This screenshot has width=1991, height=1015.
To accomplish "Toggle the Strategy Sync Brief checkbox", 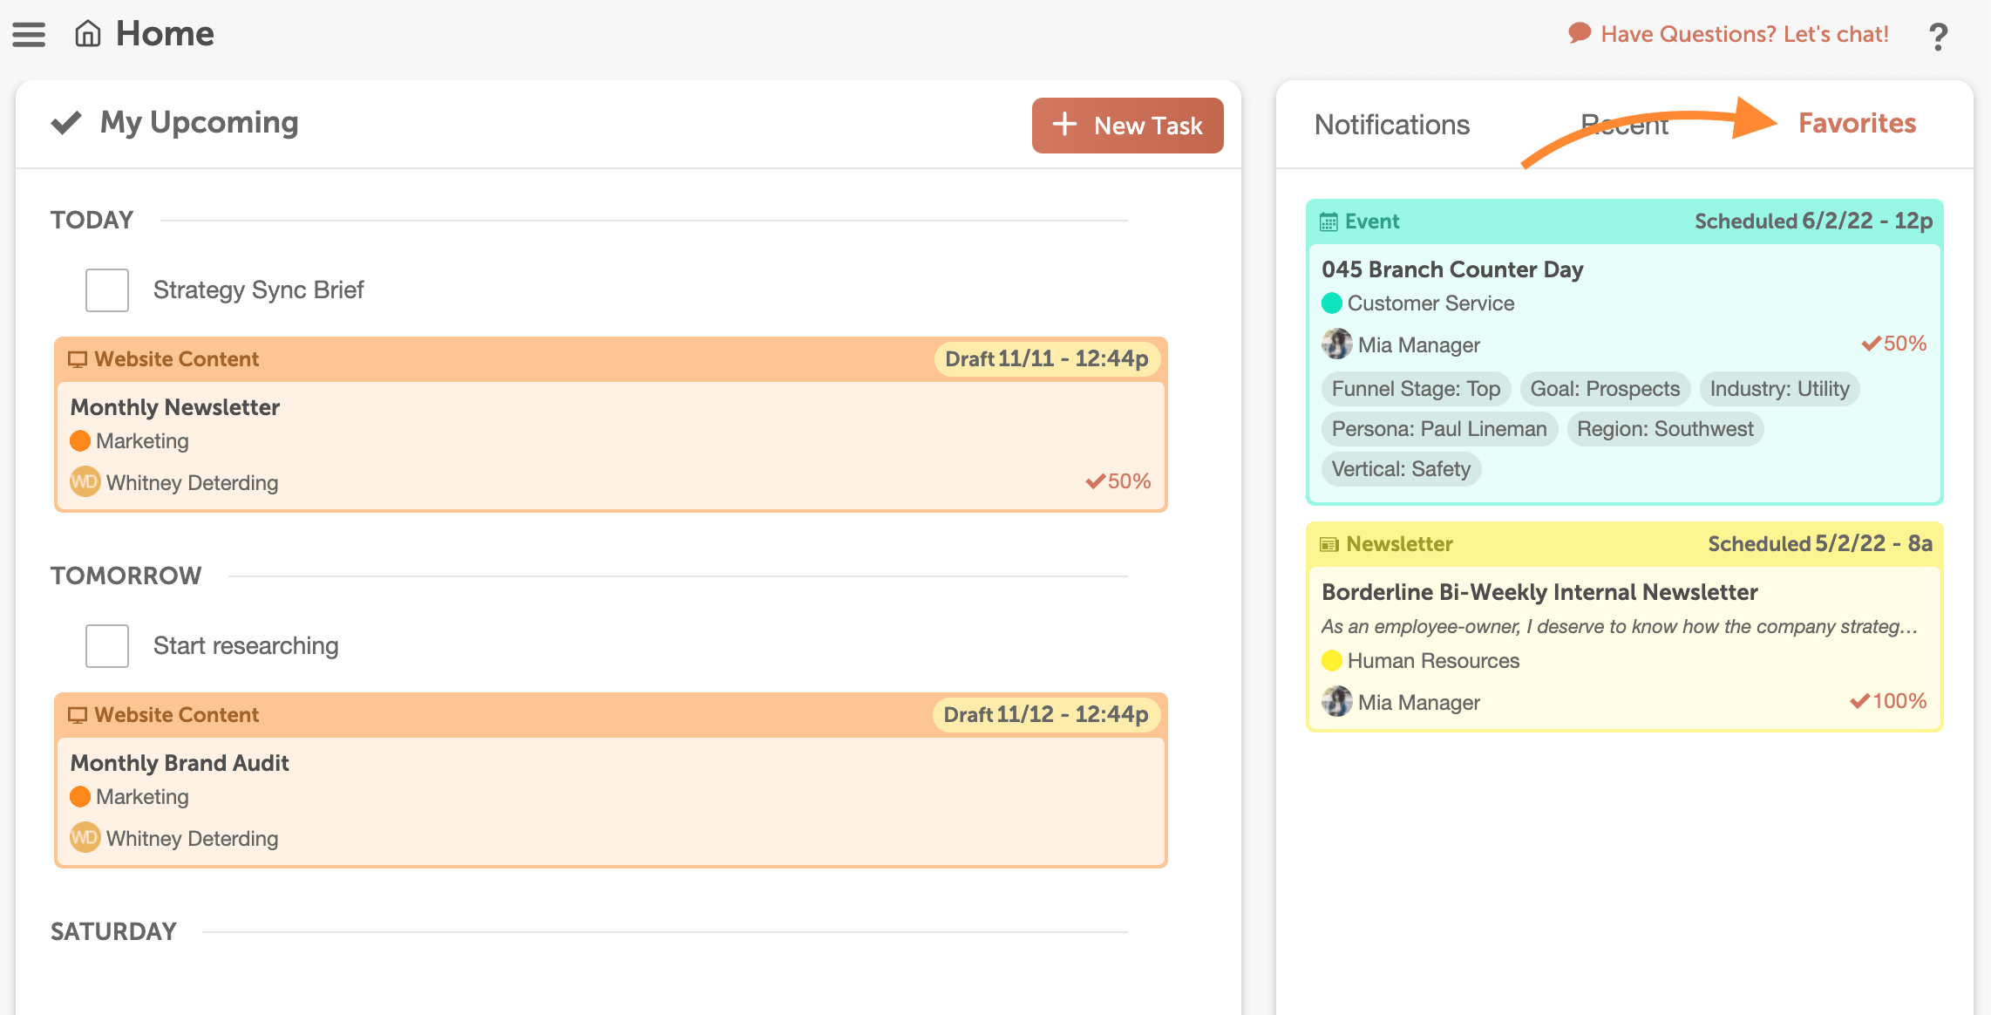I will coord(107,288).
